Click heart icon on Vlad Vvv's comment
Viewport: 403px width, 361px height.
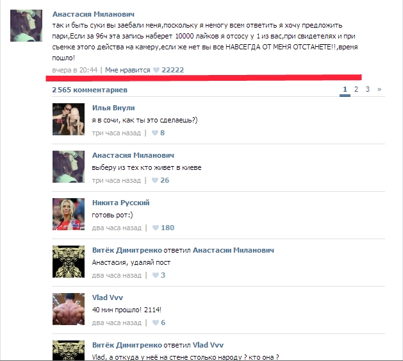point(156,323)
